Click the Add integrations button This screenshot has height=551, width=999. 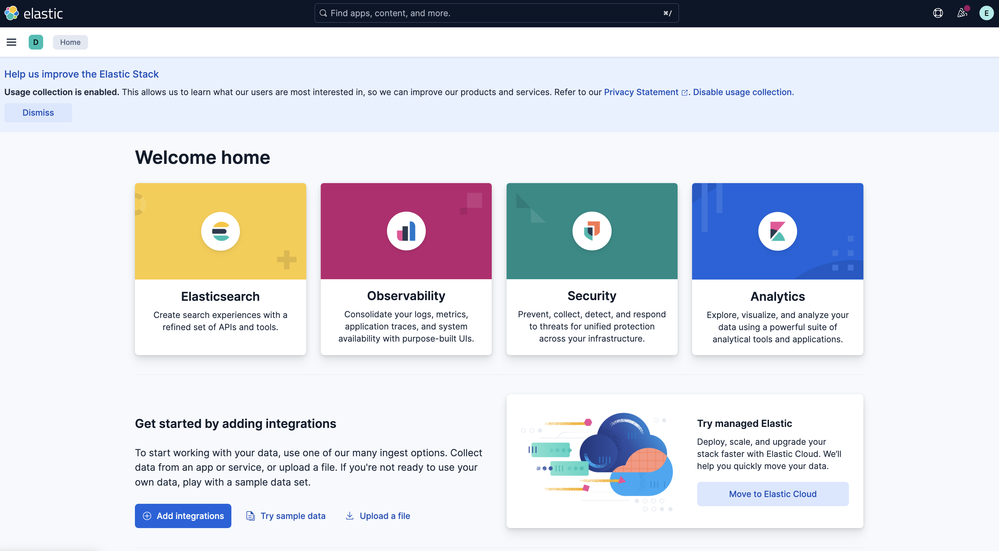point(183,516)
